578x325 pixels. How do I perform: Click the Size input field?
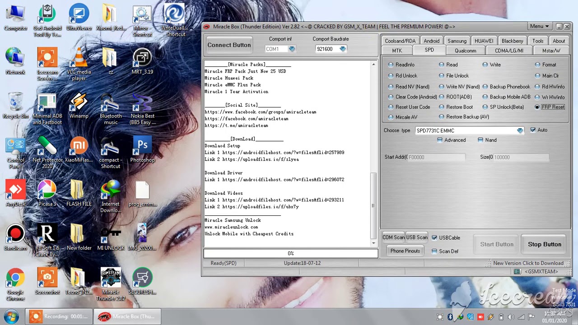click(x=520, y=157)
